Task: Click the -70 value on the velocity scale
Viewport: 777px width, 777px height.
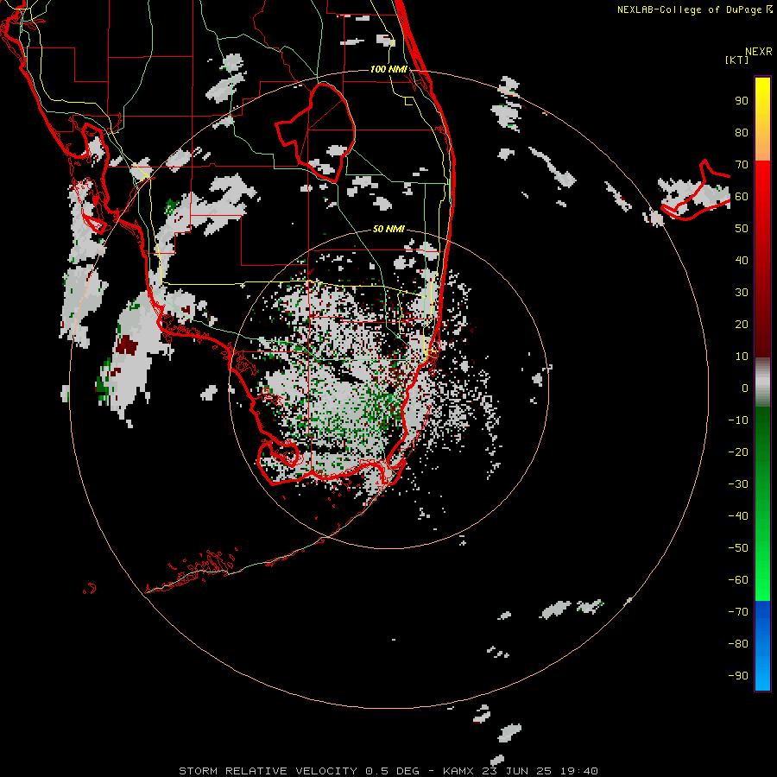Action: tap(738, 612)
